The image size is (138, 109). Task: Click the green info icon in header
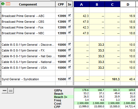[x=3, y=4]
